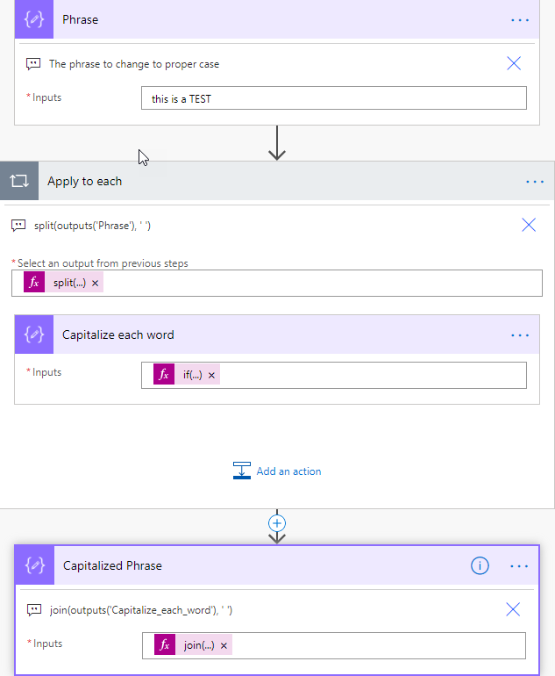
Task: Open the Capitalized Phrase ellipsis menu
Action: click(x=520, y=566)
